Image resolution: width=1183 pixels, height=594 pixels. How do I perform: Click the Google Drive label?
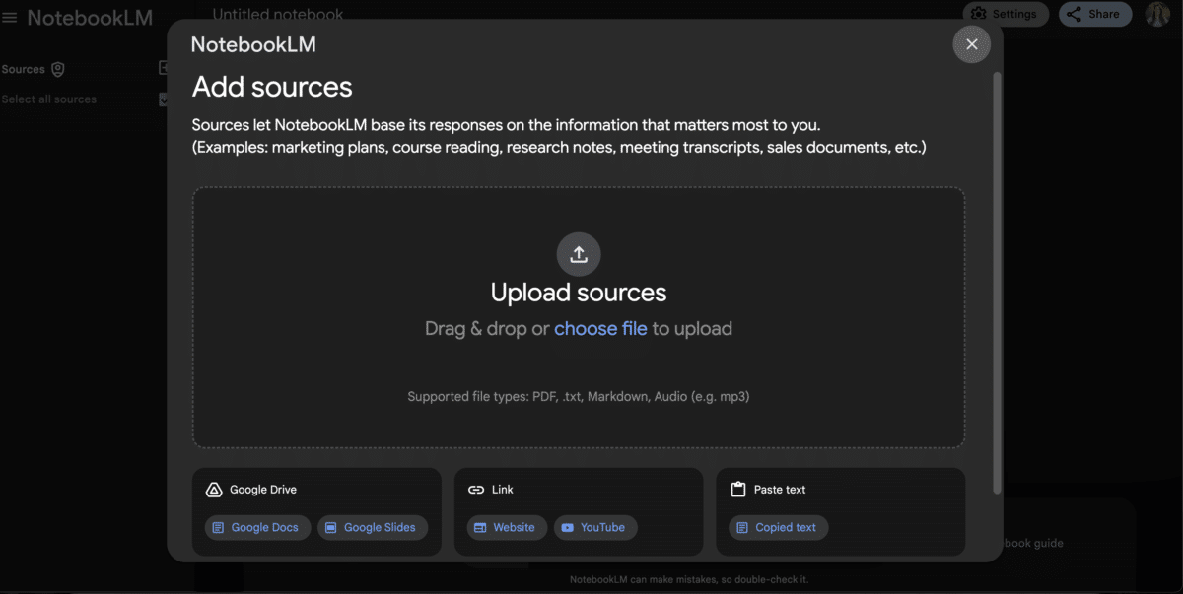[263, 490]
